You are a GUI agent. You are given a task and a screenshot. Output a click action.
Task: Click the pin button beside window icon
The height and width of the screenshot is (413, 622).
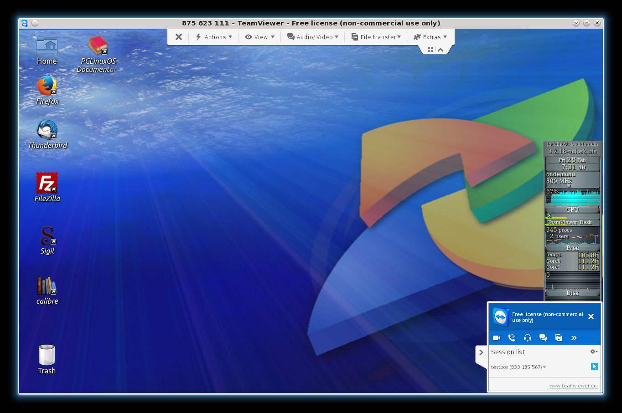(35, 23)
